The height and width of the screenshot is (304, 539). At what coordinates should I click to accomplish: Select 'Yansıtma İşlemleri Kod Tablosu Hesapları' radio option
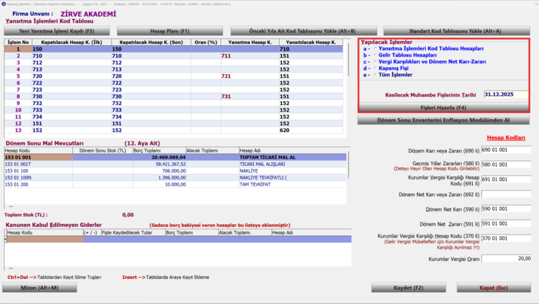coord(375,49)
